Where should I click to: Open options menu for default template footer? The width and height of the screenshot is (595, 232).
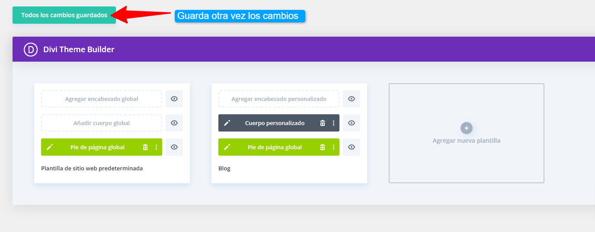coord(156,147)
